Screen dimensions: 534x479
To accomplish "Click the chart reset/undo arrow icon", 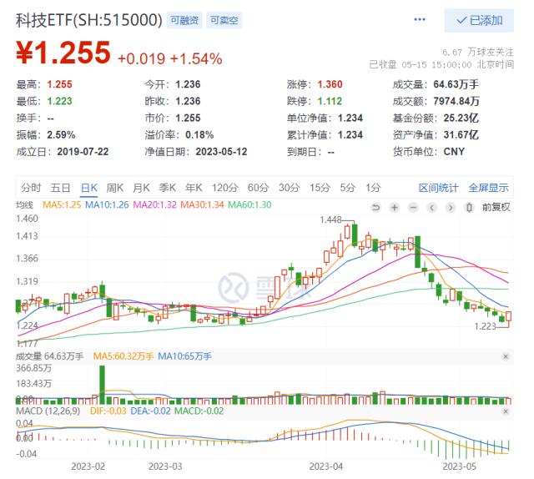I will tap(375, 207).
